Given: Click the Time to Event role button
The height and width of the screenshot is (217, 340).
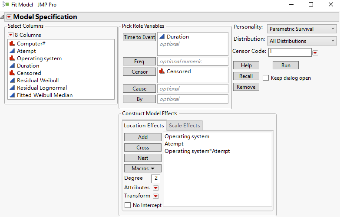Looking at the screenshot, I should (x=139, y=37).
